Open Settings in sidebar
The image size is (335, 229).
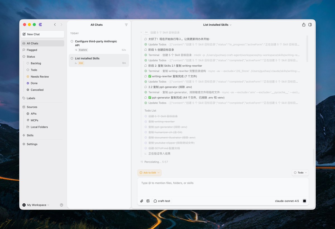pos(42,144)
